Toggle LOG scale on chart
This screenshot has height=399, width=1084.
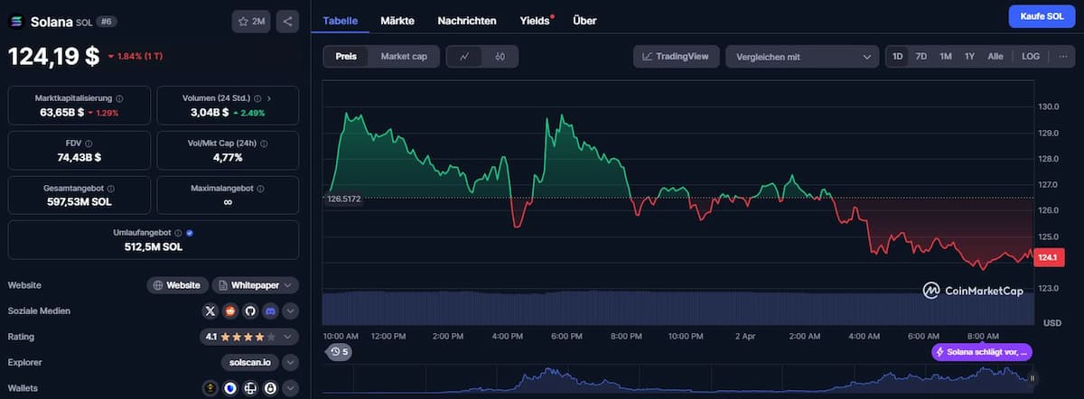(x=1031, y=56)
